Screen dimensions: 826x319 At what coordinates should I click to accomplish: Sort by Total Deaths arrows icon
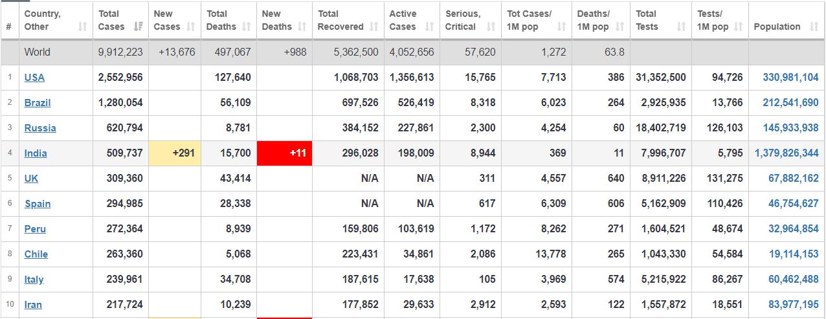point(246,27)
